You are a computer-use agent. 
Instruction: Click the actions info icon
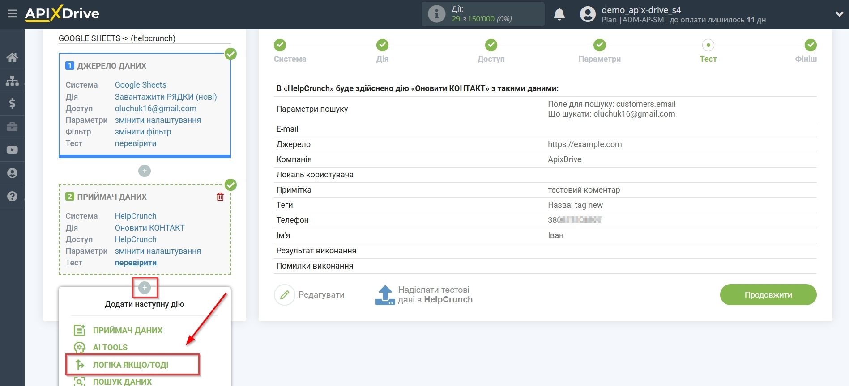point(436,14)
